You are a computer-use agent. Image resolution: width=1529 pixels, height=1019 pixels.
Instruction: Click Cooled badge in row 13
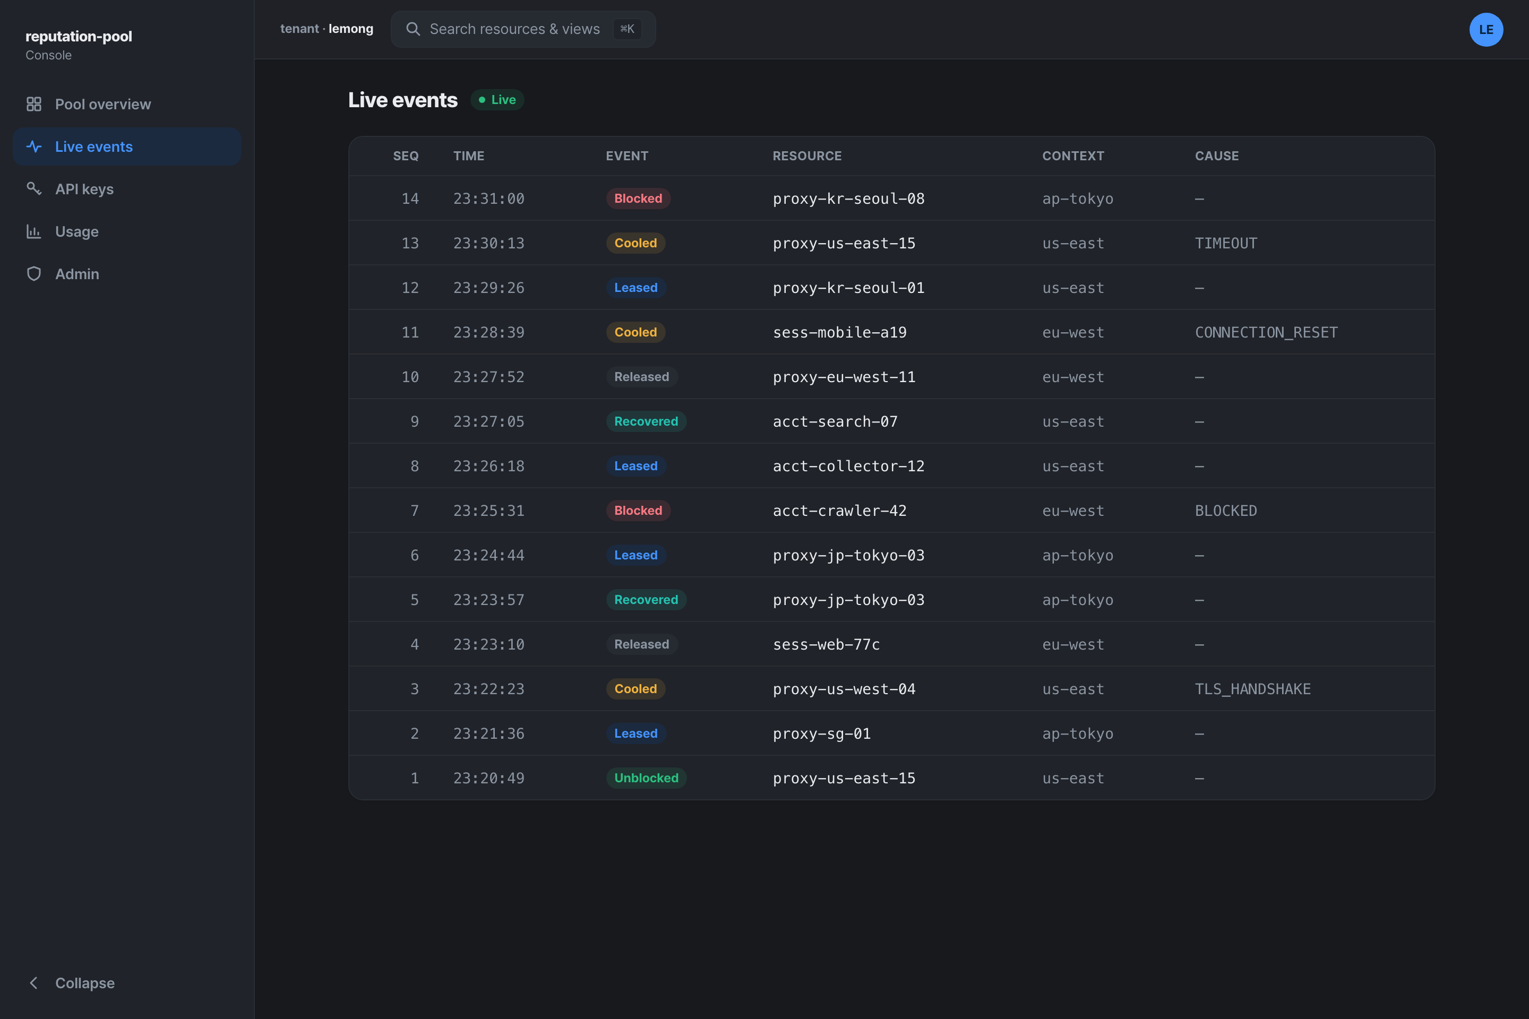point(636,243)
